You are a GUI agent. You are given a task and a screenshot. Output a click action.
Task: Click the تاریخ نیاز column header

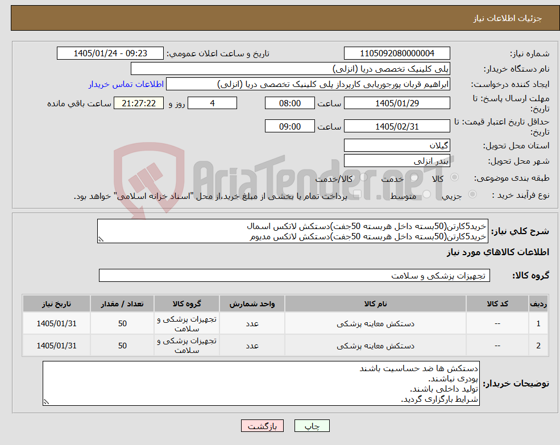click(56, 303)
